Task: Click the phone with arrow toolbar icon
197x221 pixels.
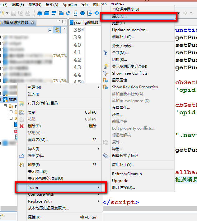Action: click(90, 13)
